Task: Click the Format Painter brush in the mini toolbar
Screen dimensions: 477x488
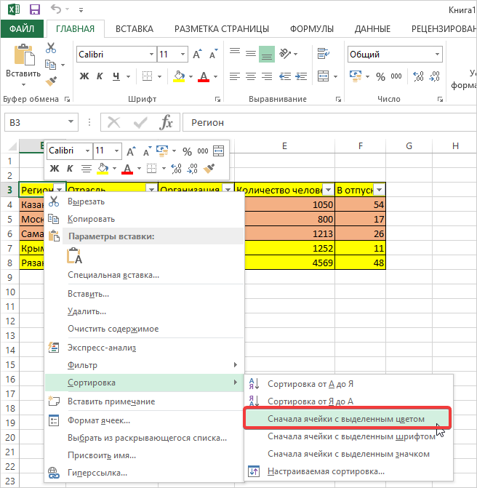Action: coord(210,169)
